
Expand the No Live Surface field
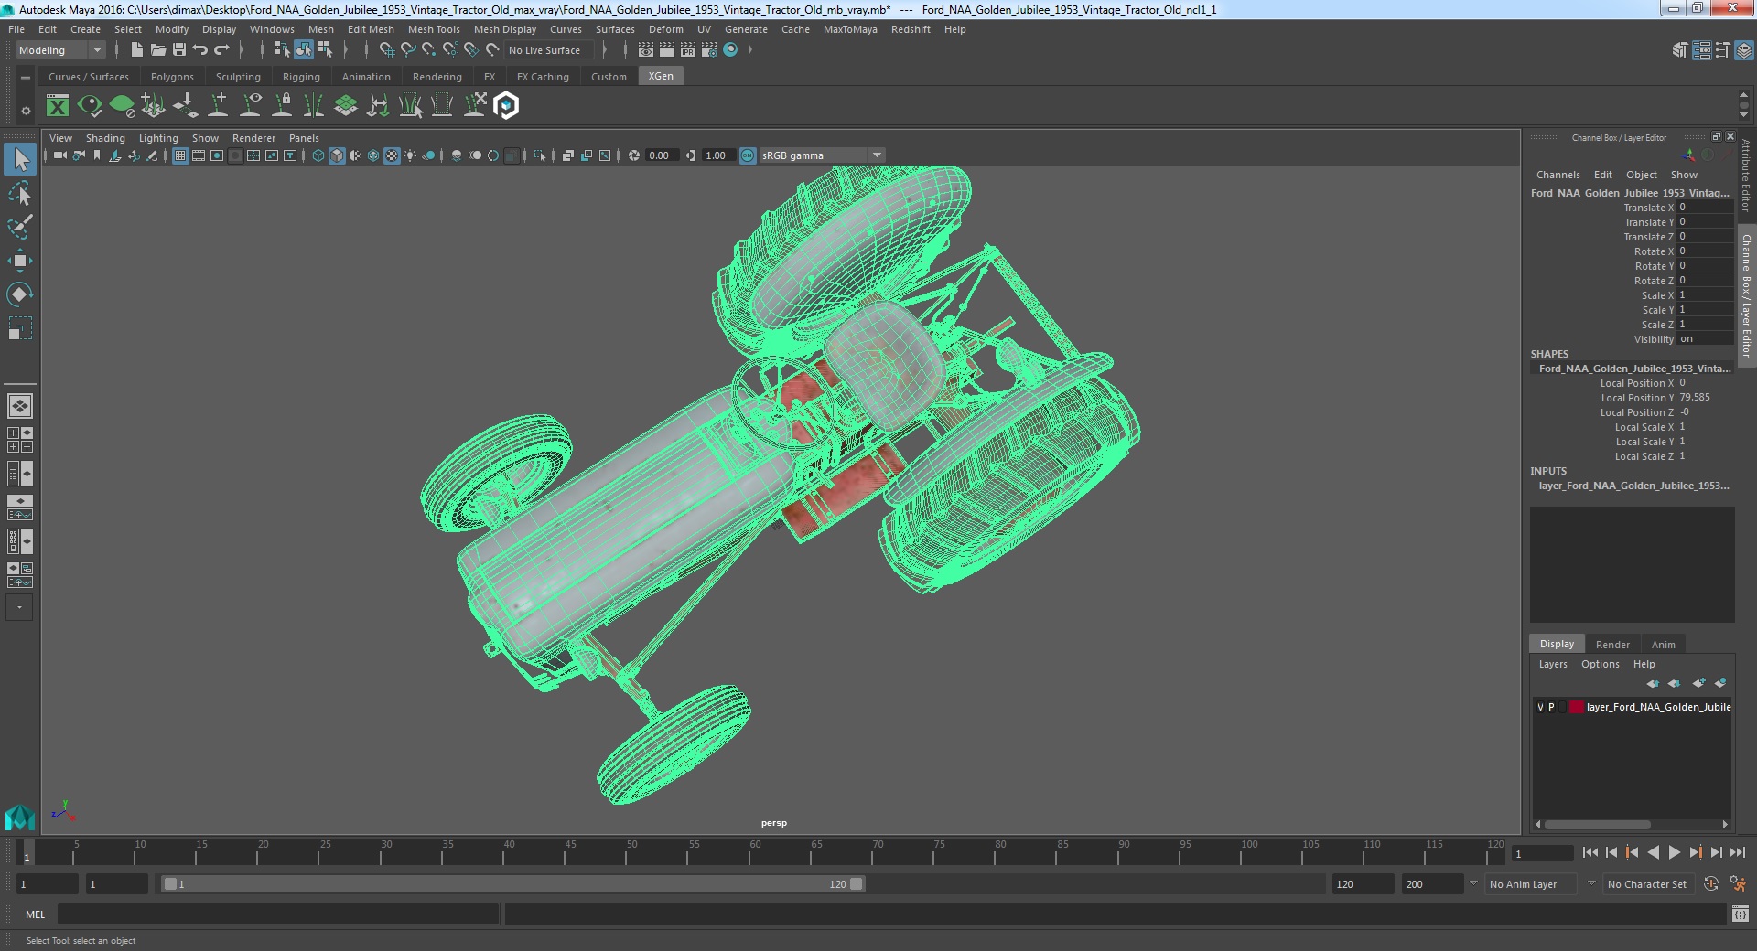click(548, 50)
